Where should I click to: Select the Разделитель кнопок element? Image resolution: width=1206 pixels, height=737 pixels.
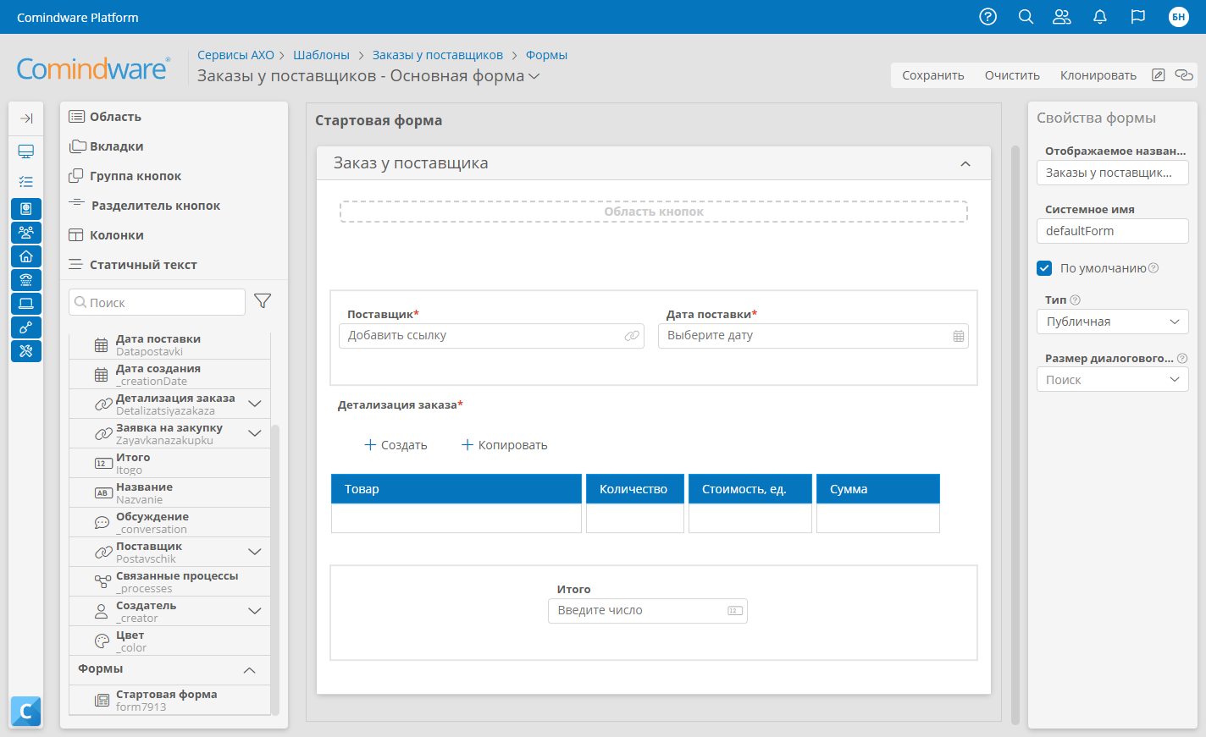pyautogui.click(x=145, y=206)
